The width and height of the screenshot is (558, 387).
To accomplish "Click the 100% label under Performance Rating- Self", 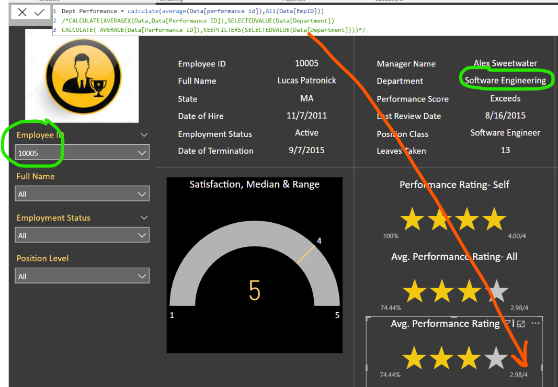I will pyautogui.click(x=390, y=236).
